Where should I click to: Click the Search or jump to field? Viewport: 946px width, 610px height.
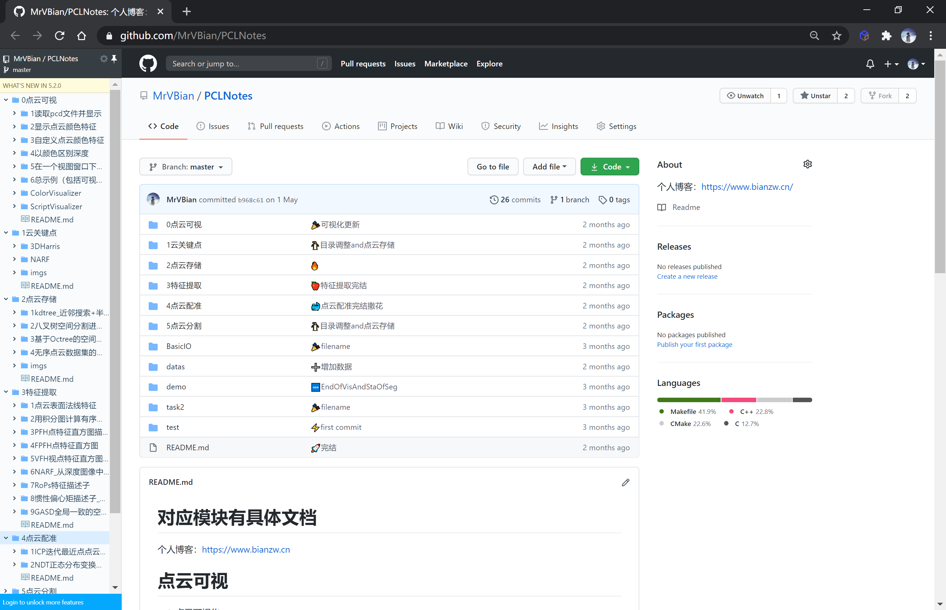248,64
